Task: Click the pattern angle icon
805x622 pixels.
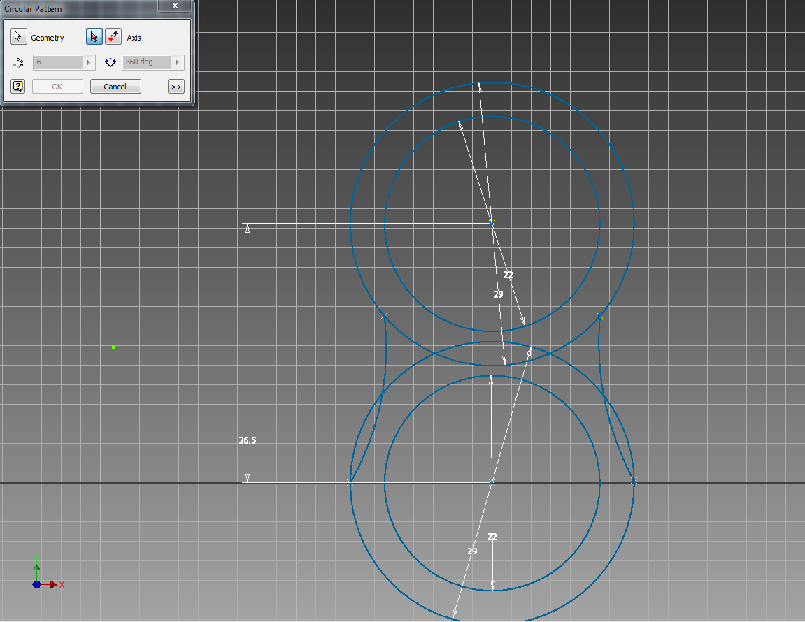Action: point(111,63)
